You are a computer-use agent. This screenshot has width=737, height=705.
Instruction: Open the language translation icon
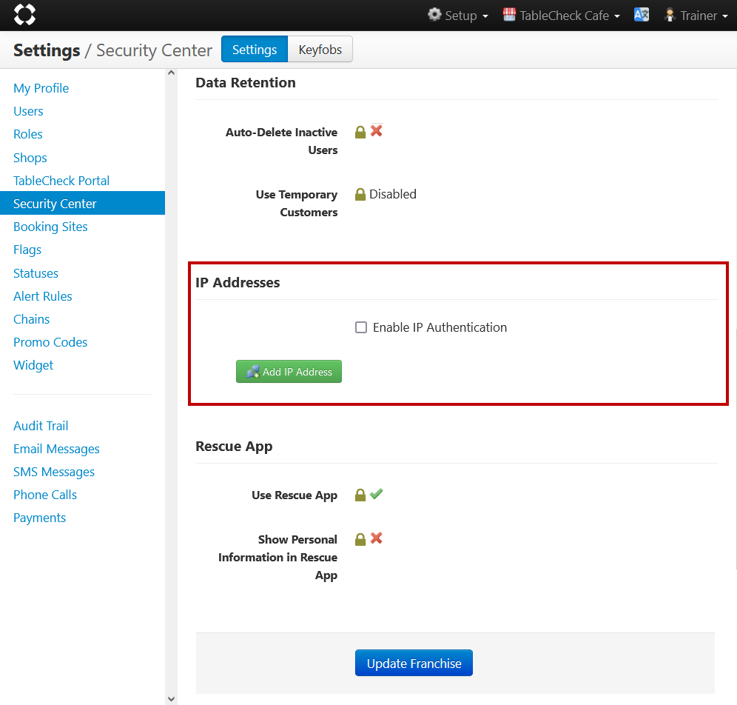point(641,15)
